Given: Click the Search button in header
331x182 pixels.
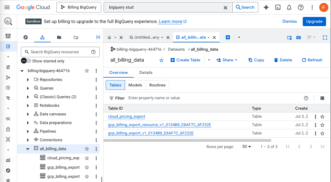Looking at the screenshot, I should coord(245,7).
